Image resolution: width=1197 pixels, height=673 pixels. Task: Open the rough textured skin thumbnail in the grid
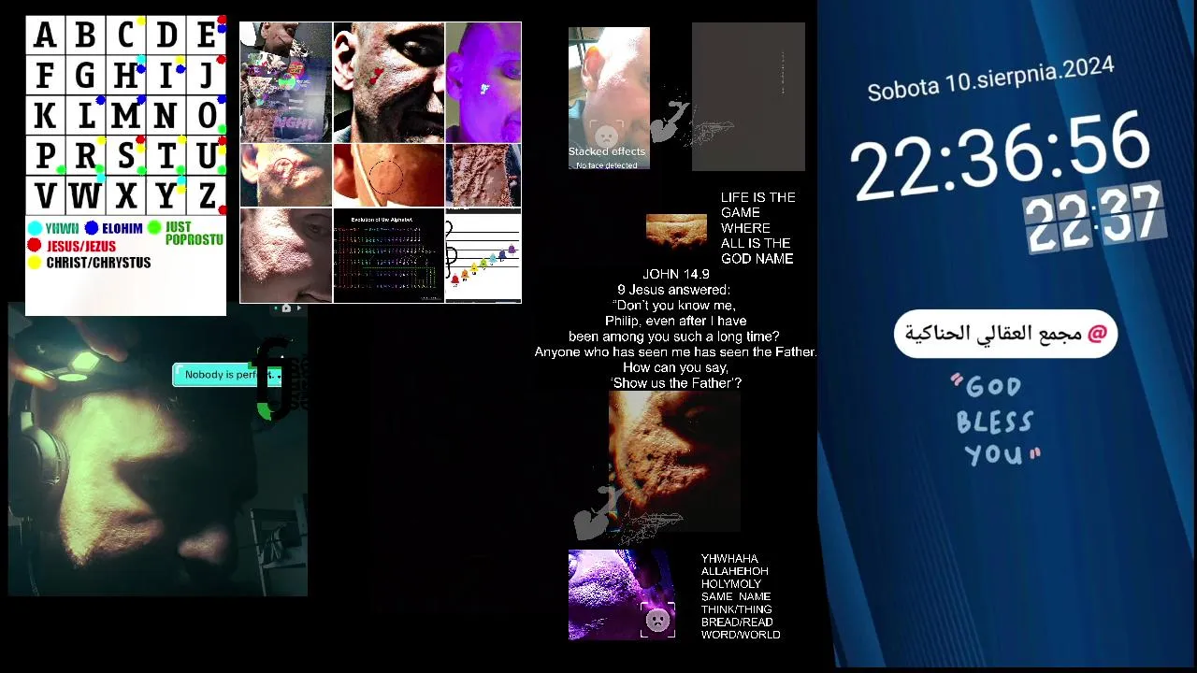point(483,176)
